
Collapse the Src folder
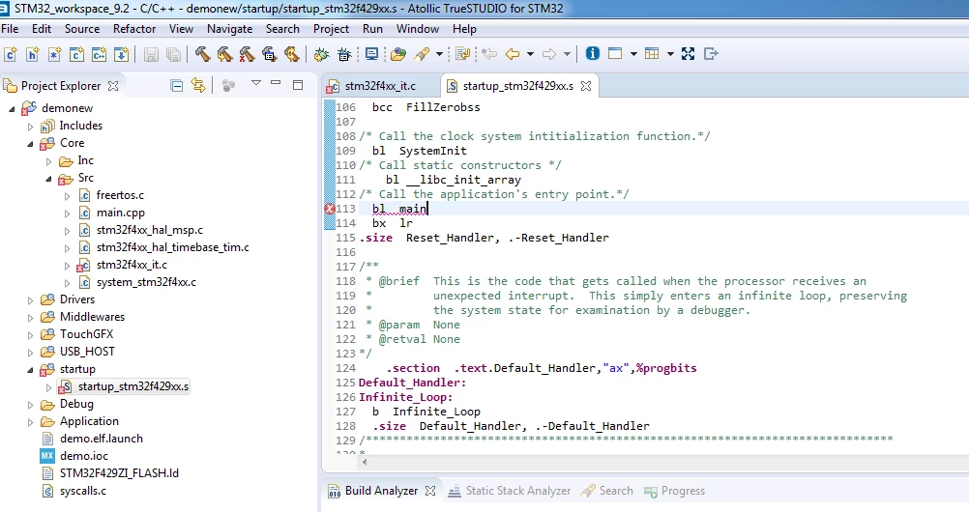pos(48,179)
